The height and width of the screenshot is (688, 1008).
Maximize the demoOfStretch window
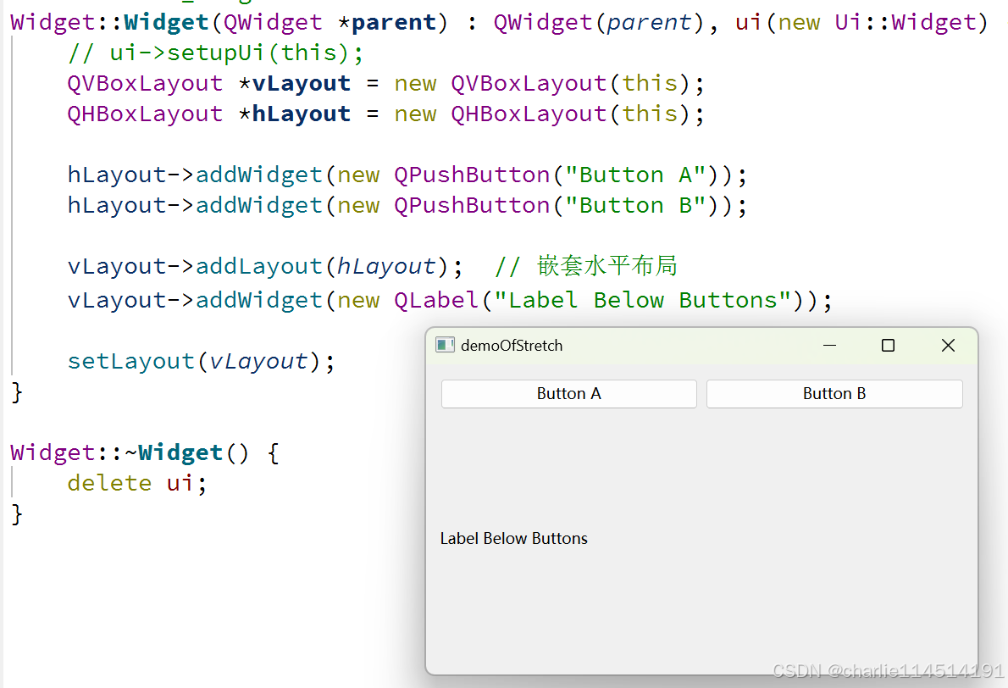click(888, 346)
